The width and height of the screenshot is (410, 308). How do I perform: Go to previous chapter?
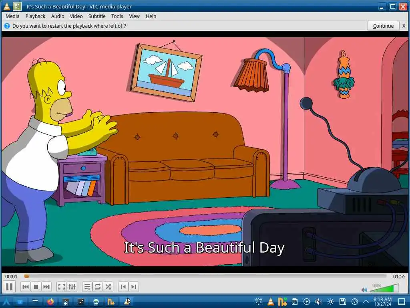point(123,287)
